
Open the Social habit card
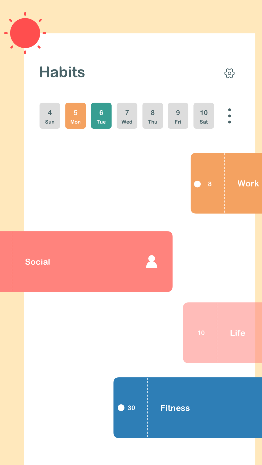tap(86, 262)
